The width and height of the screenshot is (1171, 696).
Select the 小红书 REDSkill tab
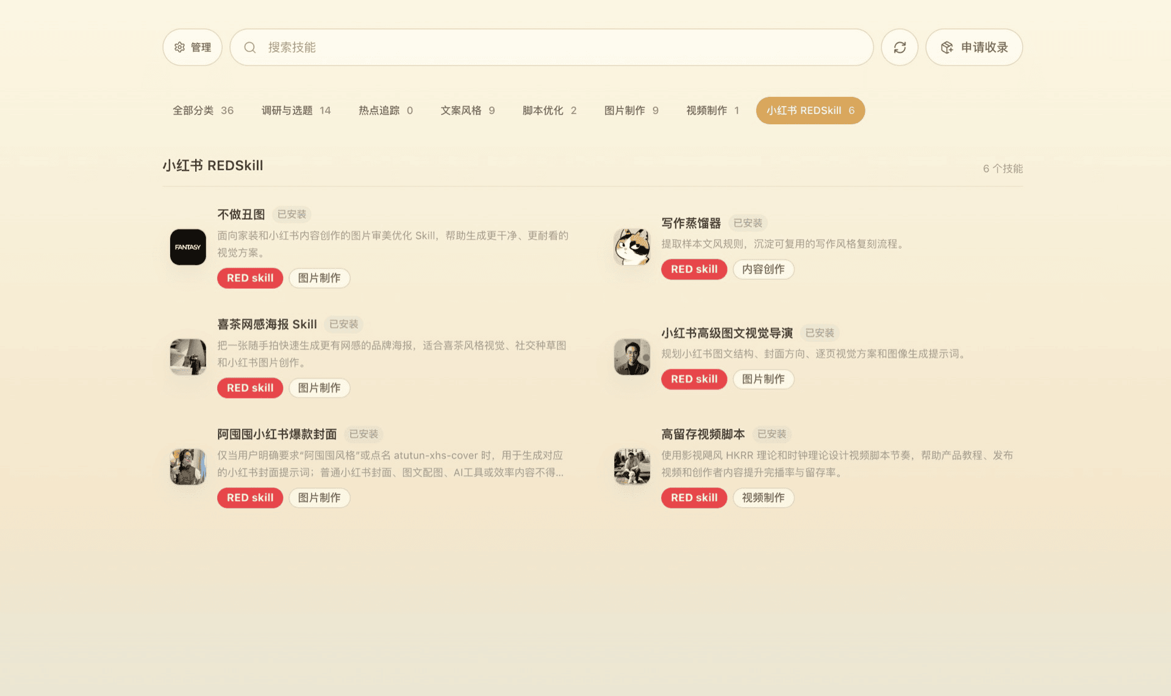click(x=811, y=110)
